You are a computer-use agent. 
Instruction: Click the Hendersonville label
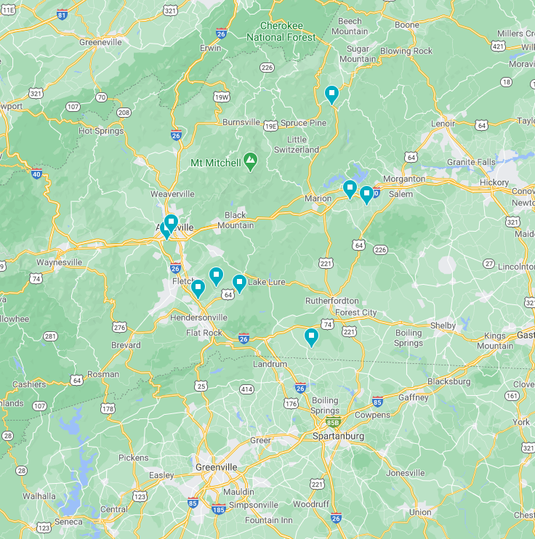pos(199,317)
